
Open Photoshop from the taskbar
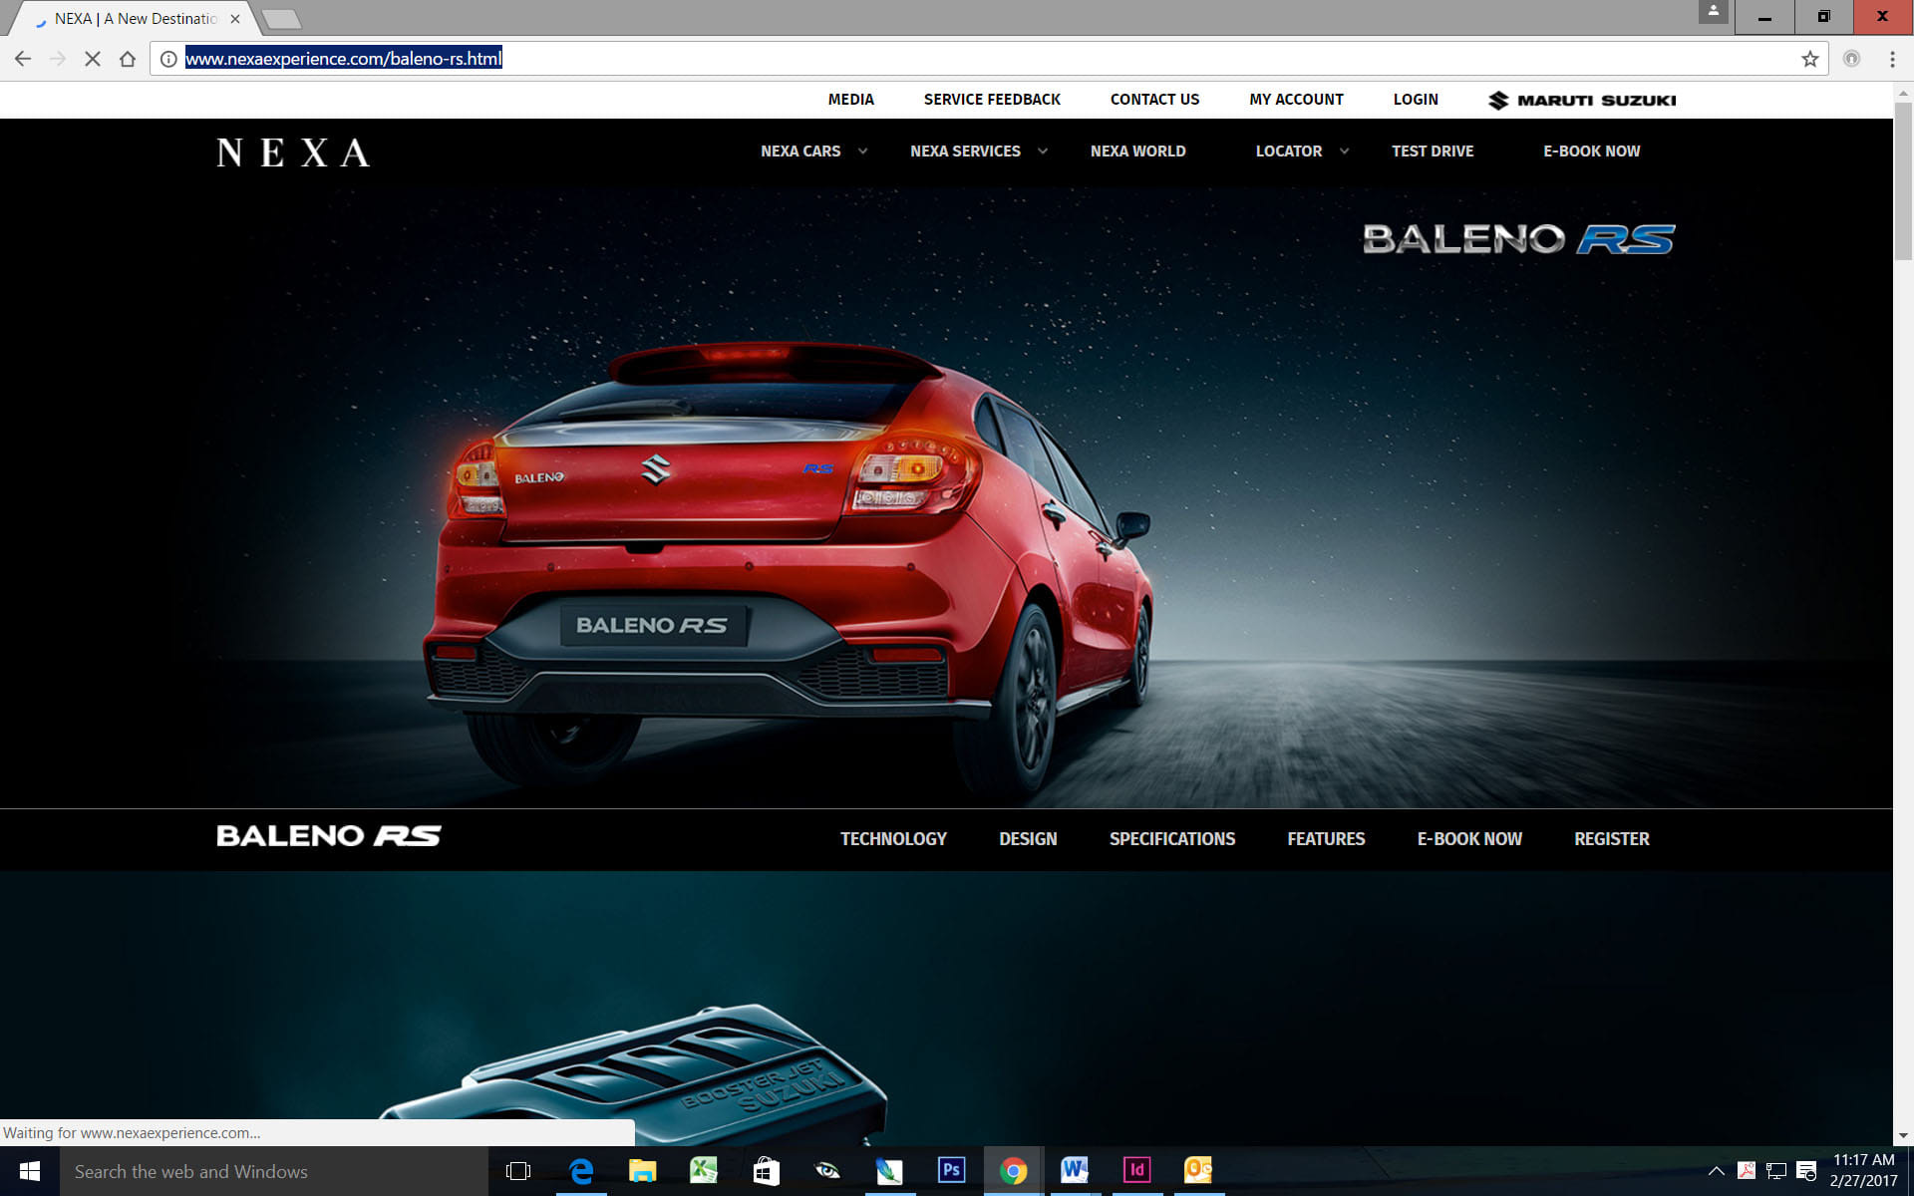pyautogui.click(x=951, y=1170)
